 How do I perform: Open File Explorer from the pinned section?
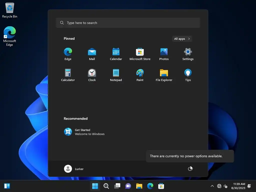coord(164,75)
